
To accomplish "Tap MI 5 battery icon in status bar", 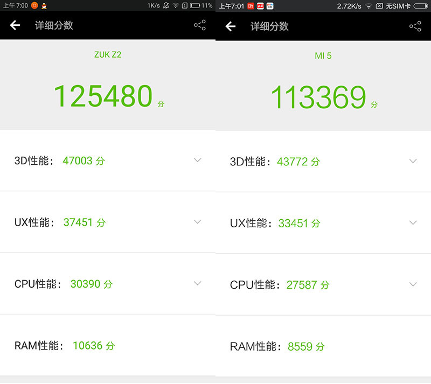I will point(421,6).
